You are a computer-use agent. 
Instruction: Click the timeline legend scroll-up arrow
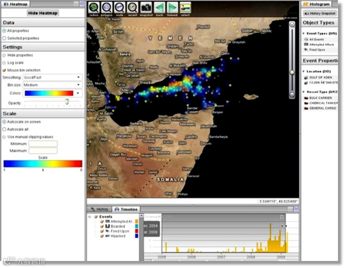click(141, 216)
